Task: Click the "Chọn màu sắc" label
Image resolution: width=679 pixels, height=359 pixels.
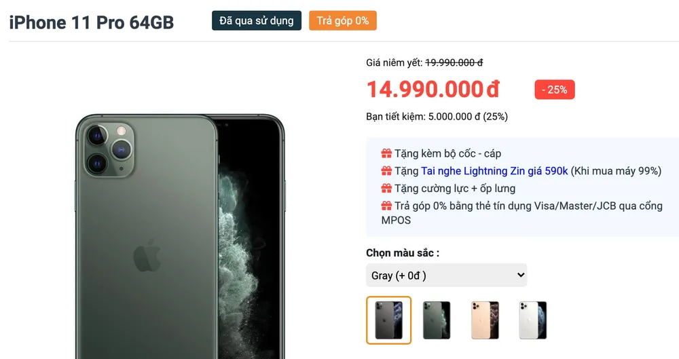Action: 403,253
